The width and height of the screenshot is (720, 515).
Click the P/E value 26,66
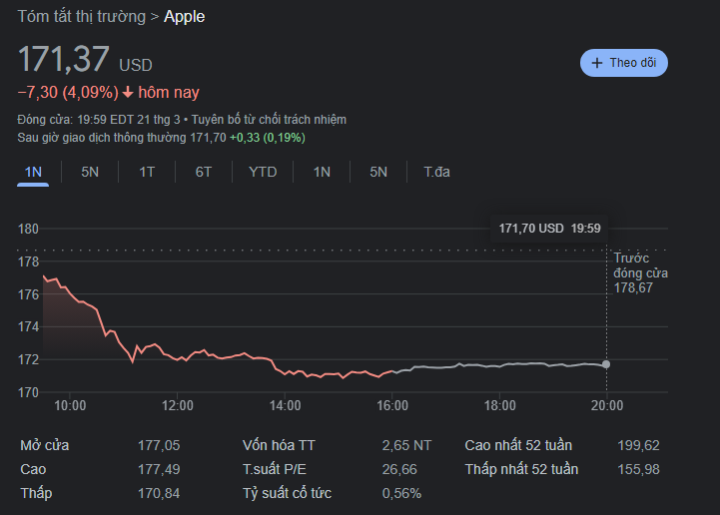pos(399,469)
